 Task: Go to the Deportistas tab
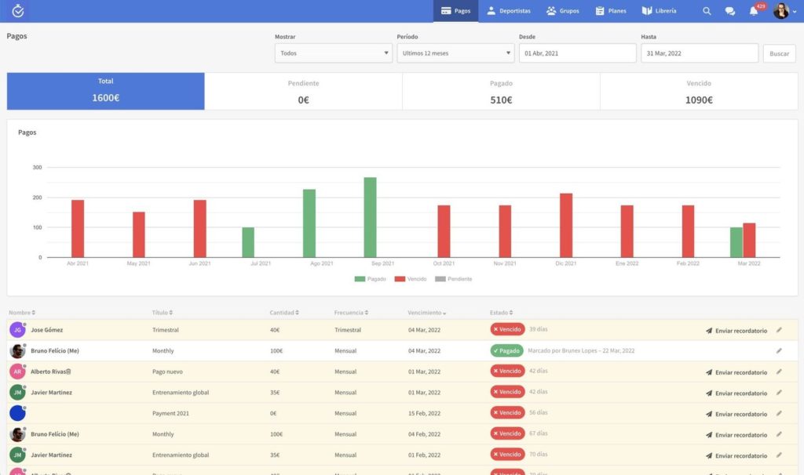[x=508, y=11]
